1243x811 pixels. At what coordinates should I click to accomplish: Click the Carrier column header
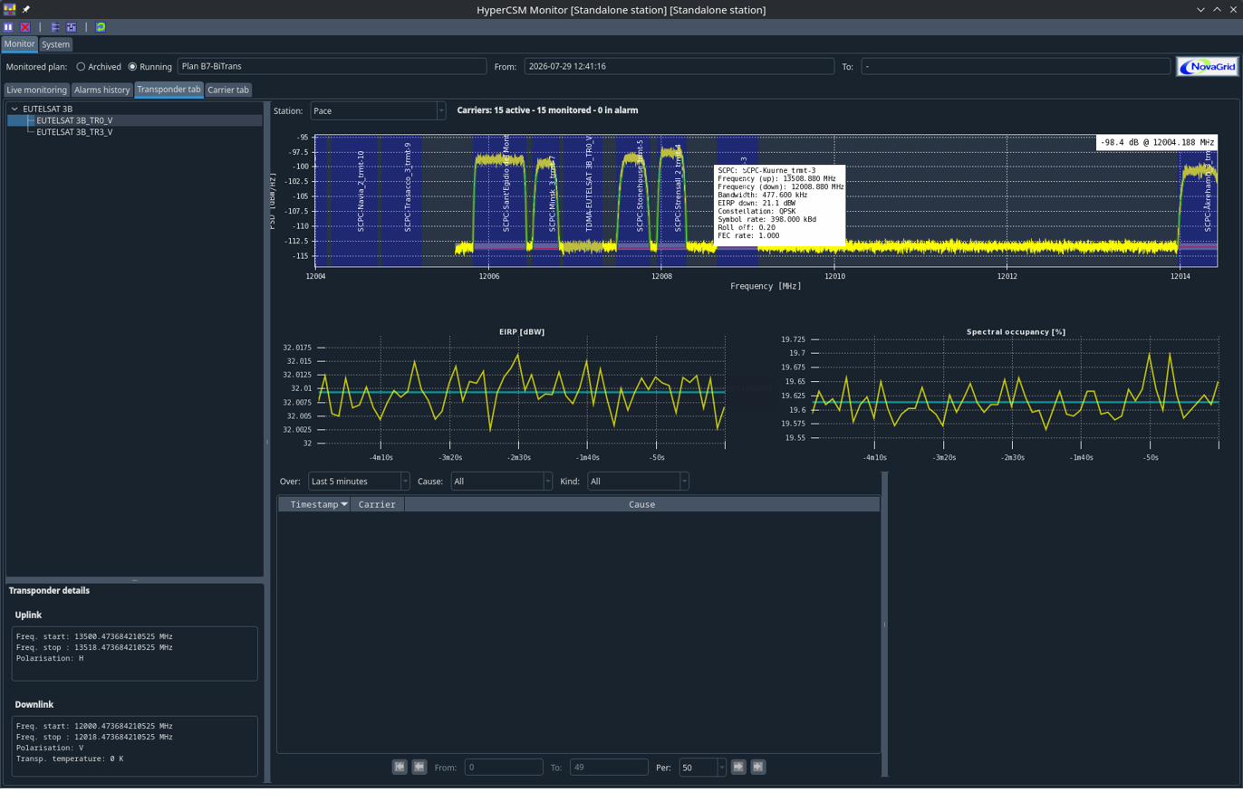[x=377, y=504]
